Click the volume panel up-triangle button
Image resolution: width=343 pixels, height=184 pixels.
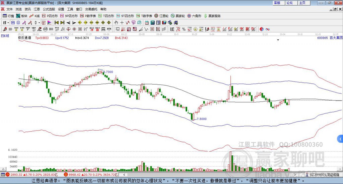tap(3, 169)
